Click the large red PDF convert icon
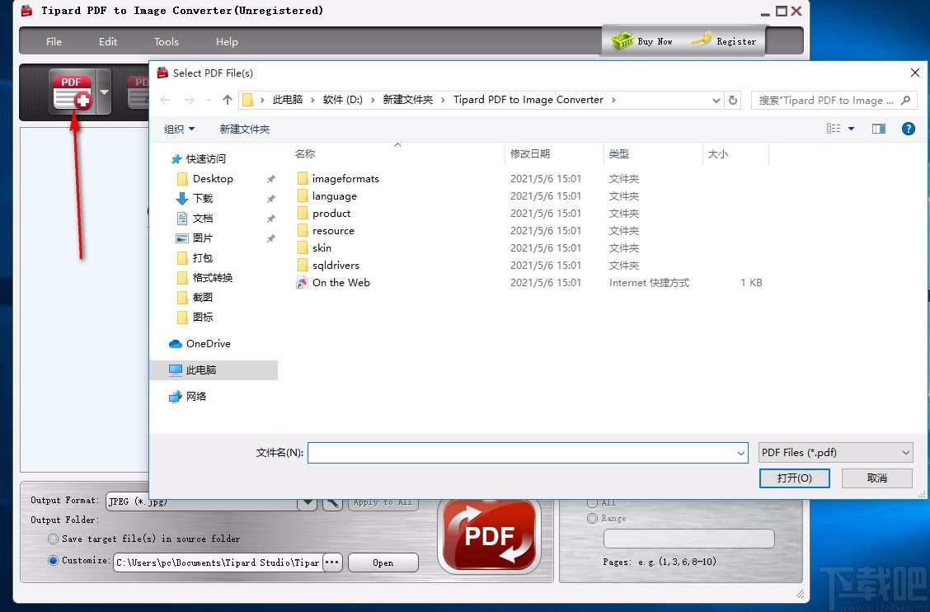This screenshot has width=930, height=612. click(490, 536)
